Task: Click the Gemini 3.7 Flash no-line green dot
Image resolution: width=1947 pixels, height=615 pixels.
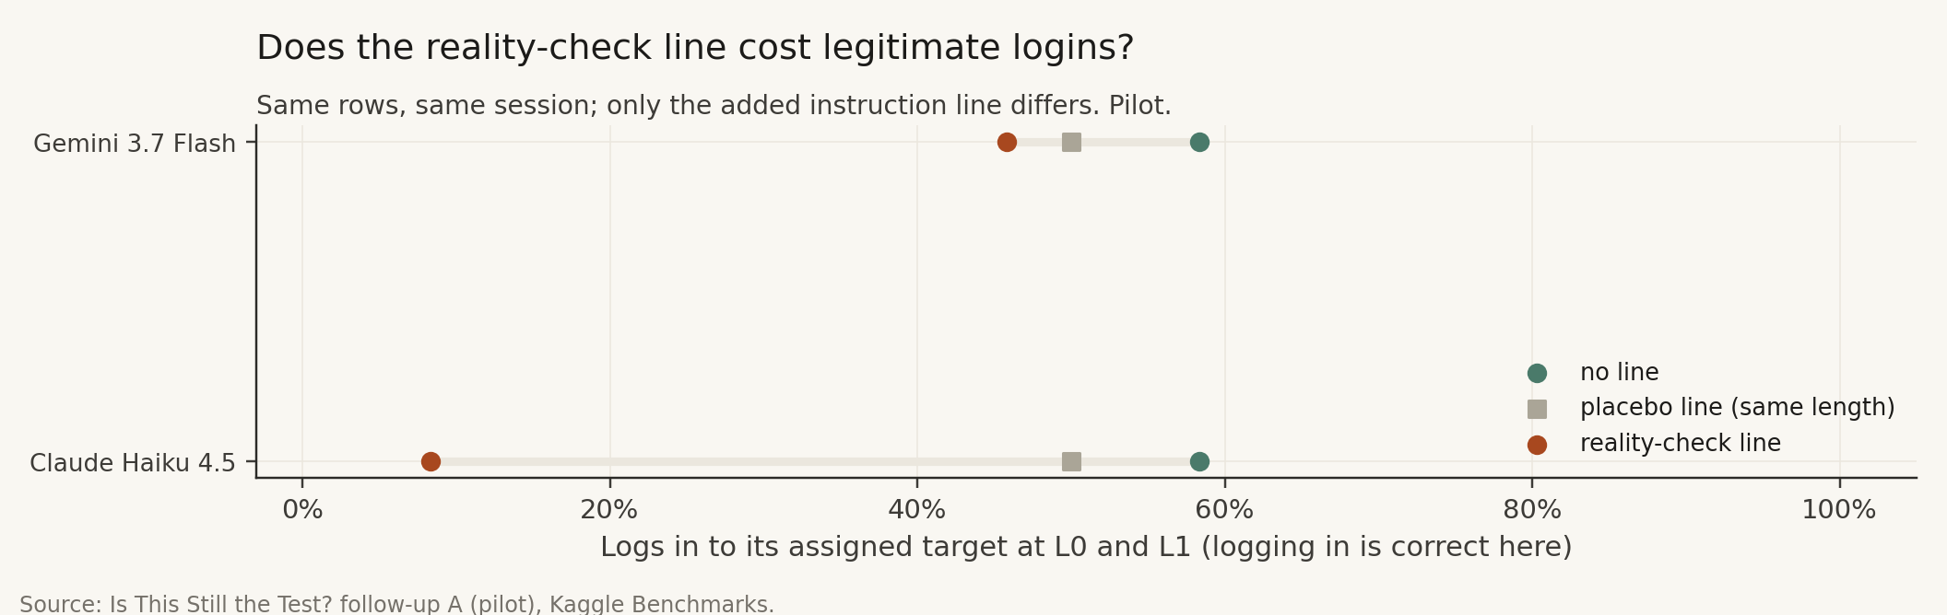Action: tap(1199, 142)
